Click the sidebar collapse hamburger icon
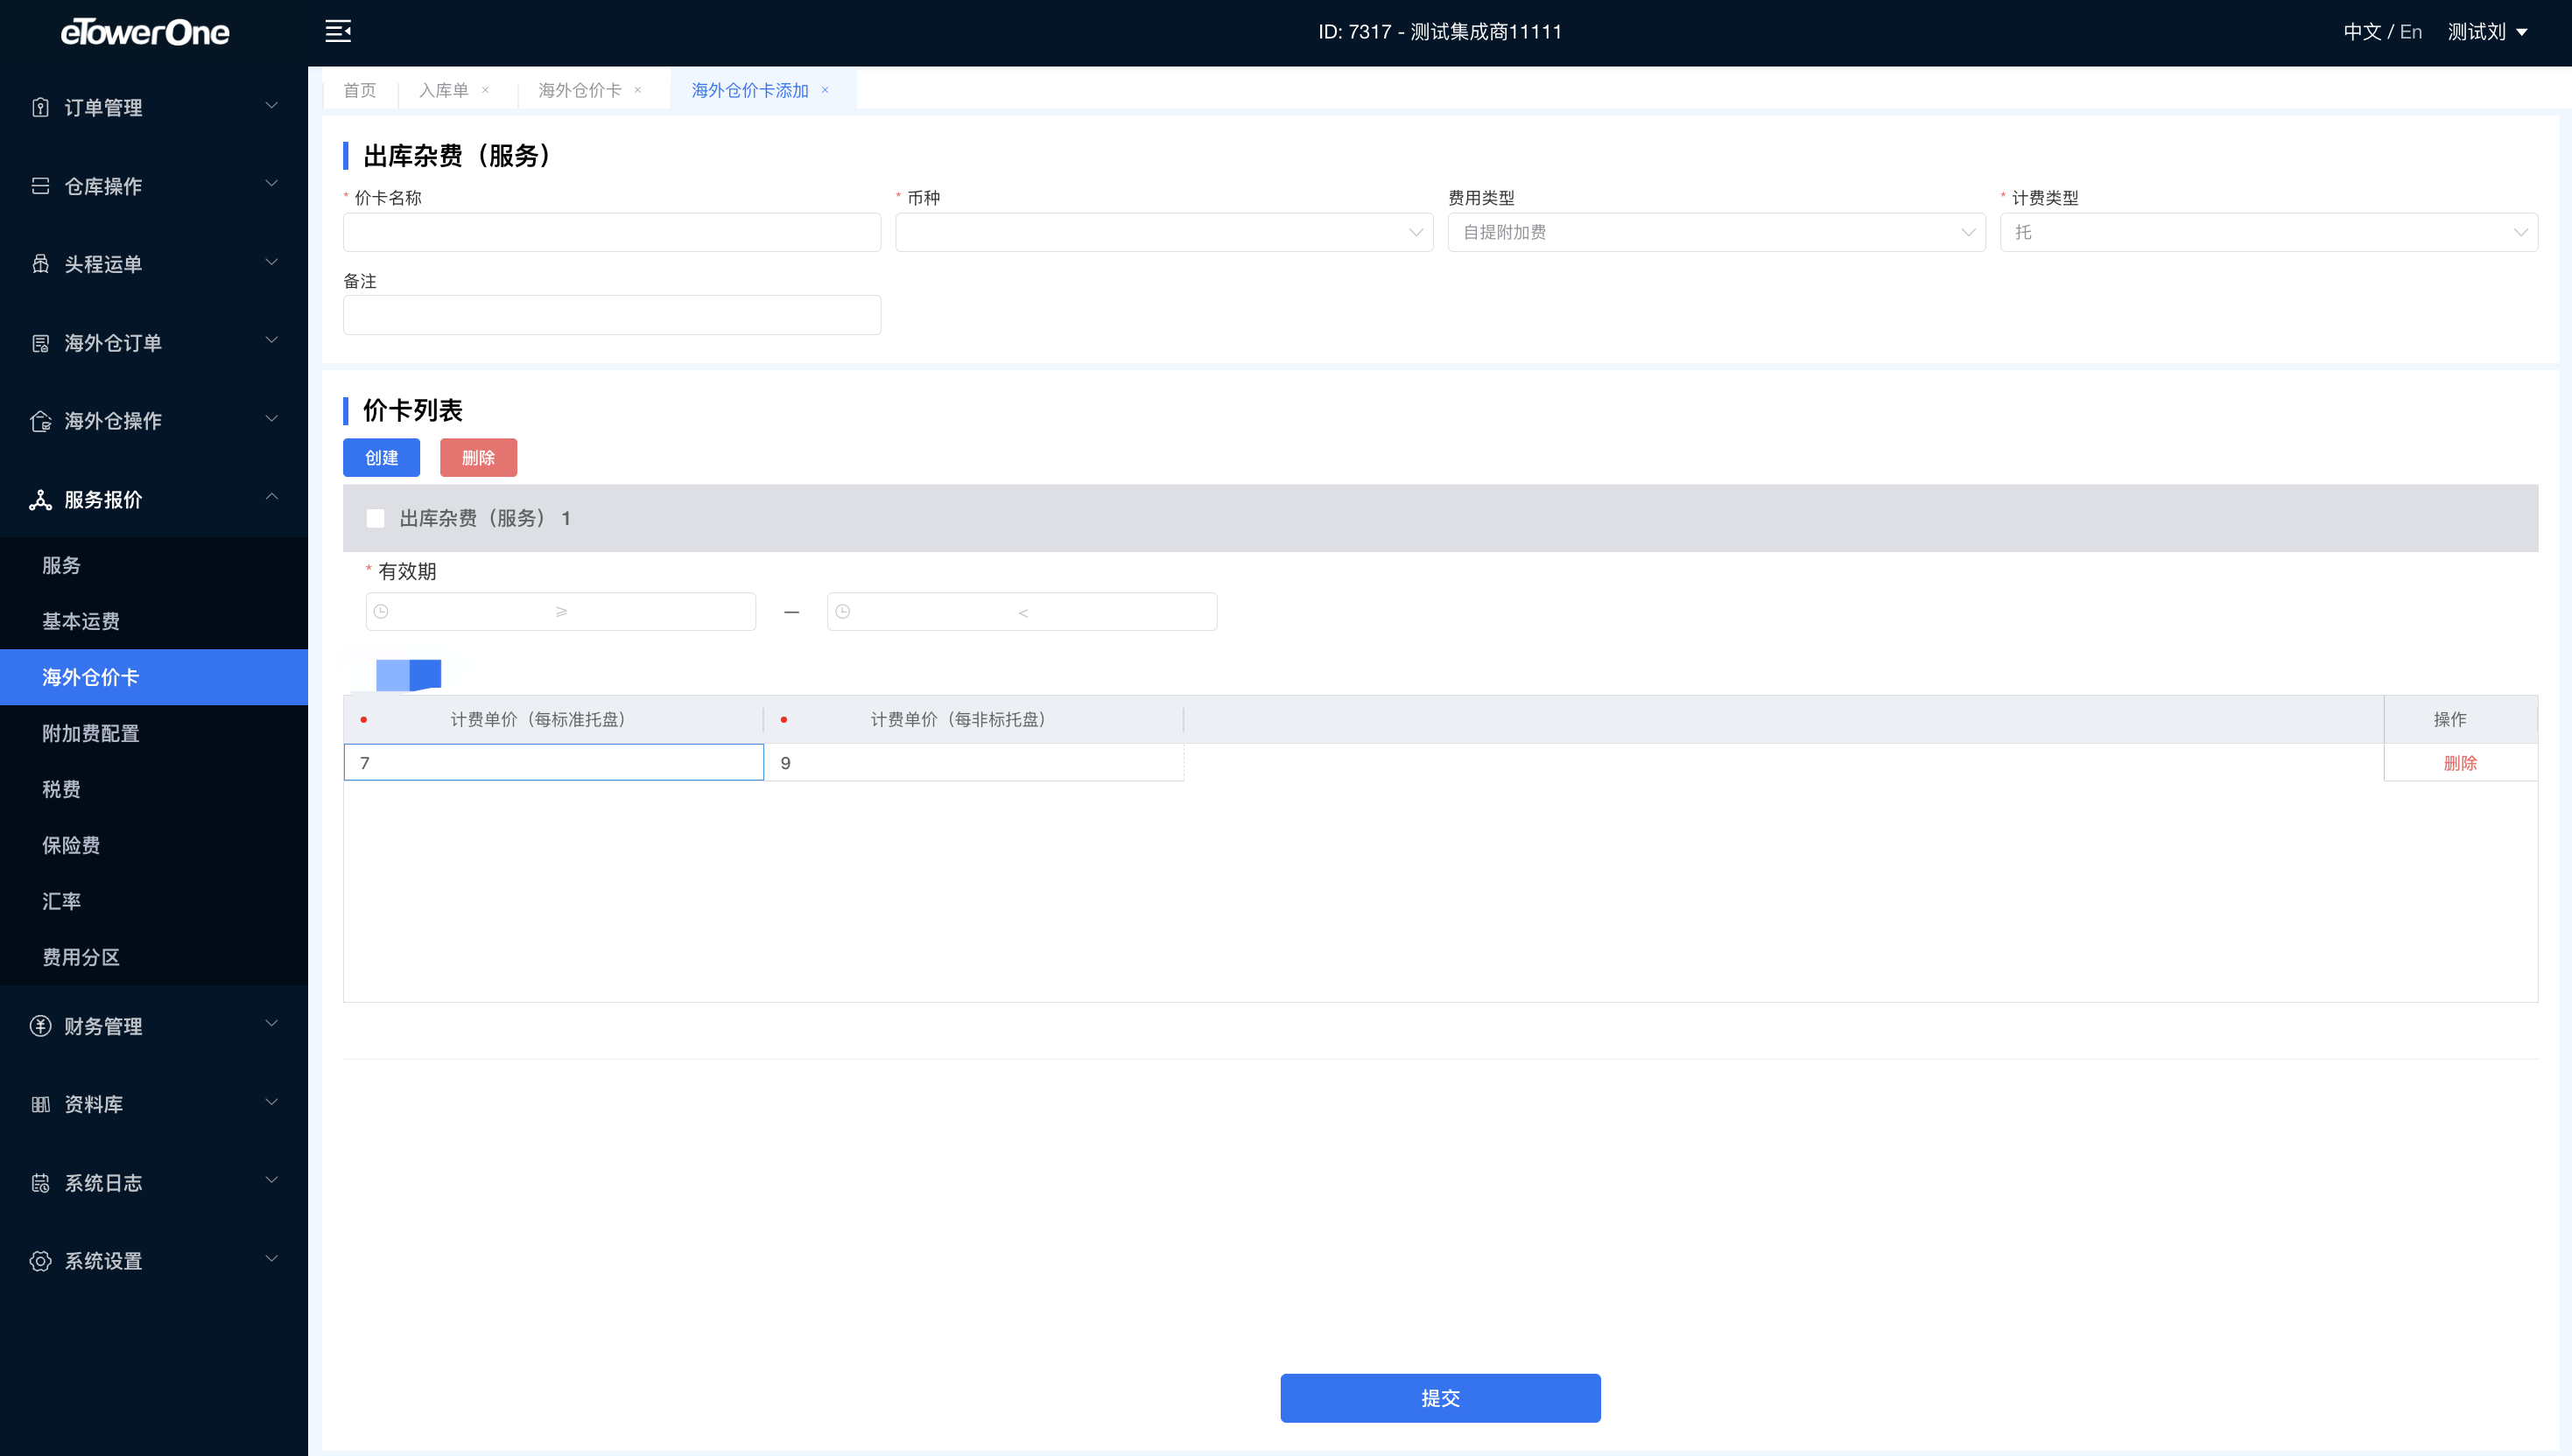This screenshot has height=1456, width=2572. click(338, 31)
